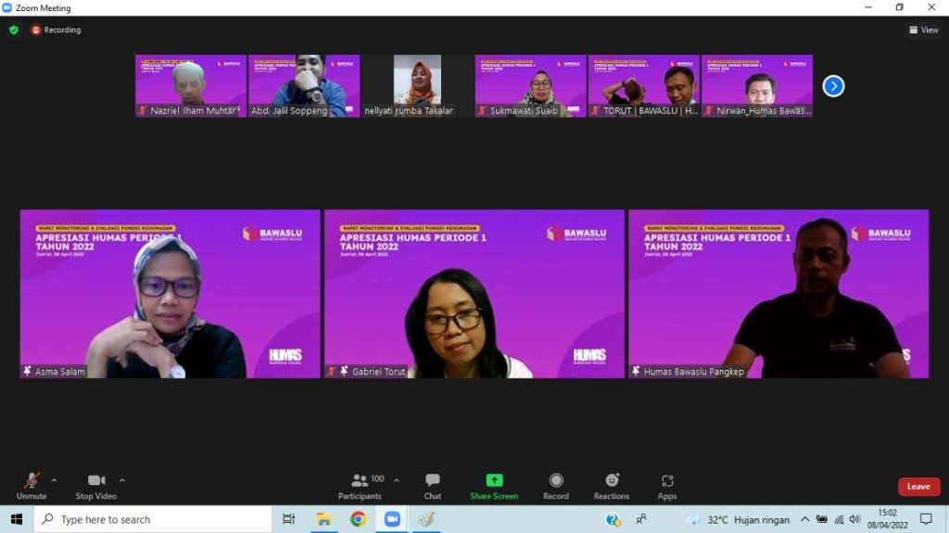Image resolution: width=949 pixels, height=533 pixels.
Task: Click Humas Bawaslu Pangkep video tile
Action: [x=778, y=294]
